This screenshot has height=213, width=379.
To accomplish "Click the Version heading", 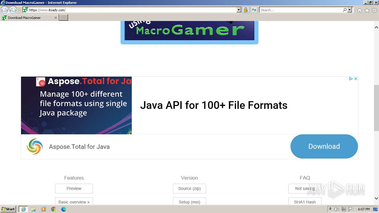I will click(189, 178).
